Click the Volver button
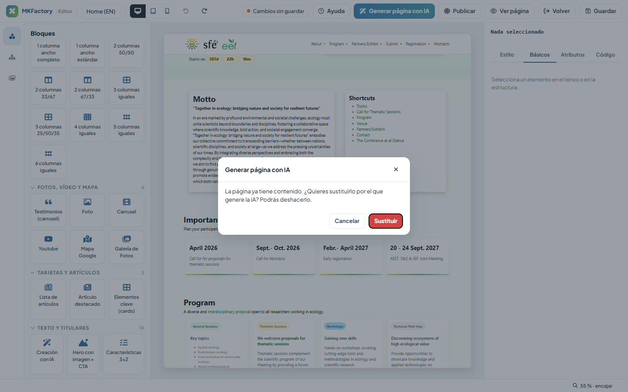The height and width of the screenshot is (392, 628). click(x=557, y=11)
